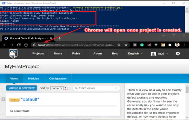Expand the jin29 user menu arrow
Viewport: 189px width, 120px height.
[x=167, y=54]
